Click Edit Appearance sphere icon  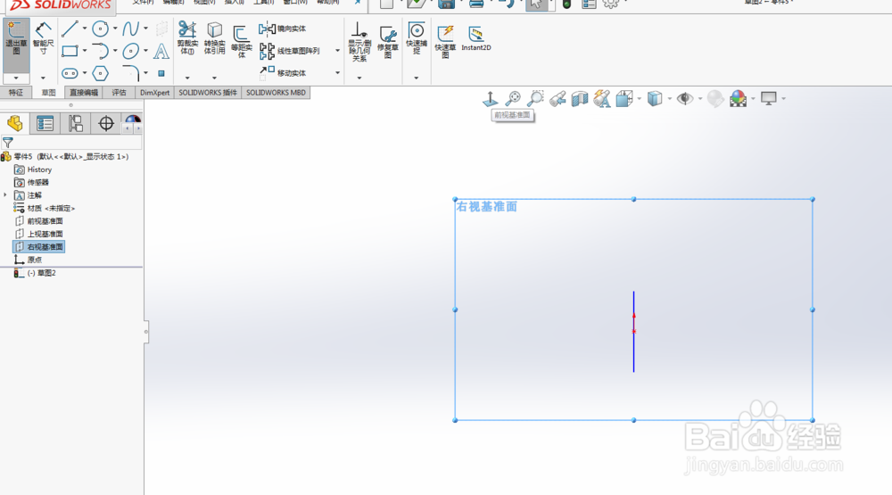(x=715, y=99)
